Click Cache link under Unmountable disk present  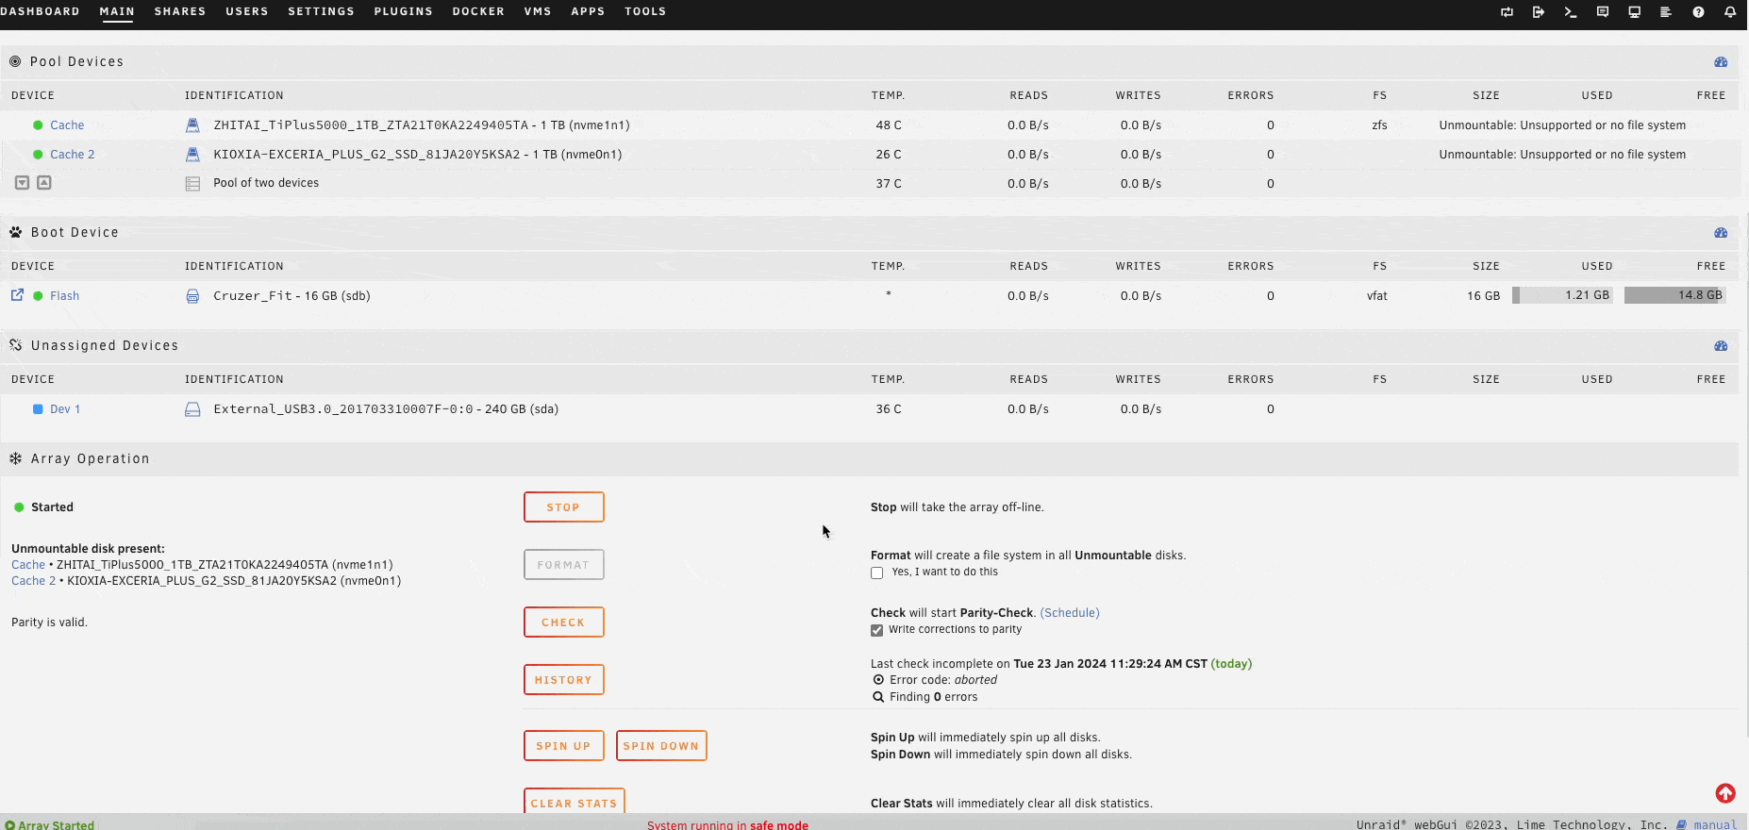[x=28, y=565]
